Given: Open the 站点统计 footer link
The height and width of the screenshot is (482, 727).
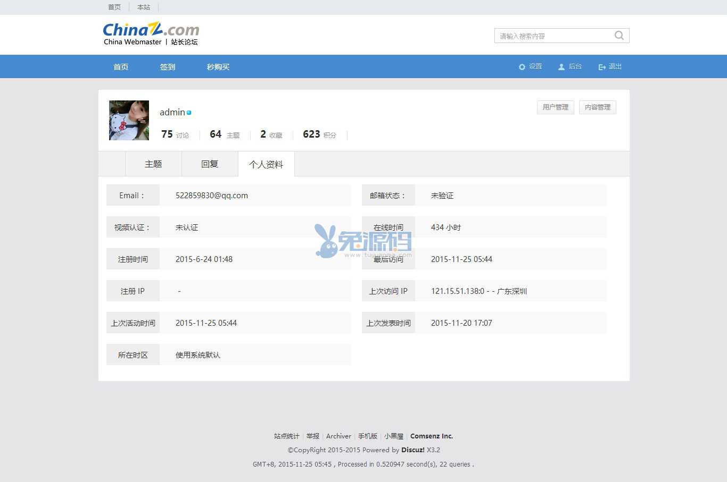Looking at the screenshot, I should coord(286,436).
